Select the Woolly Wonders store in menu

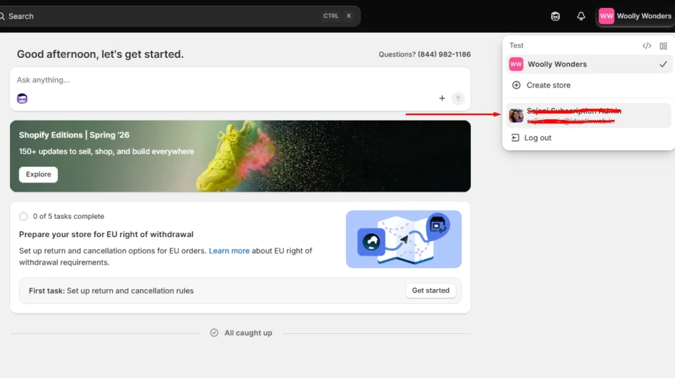click(589, 64)
